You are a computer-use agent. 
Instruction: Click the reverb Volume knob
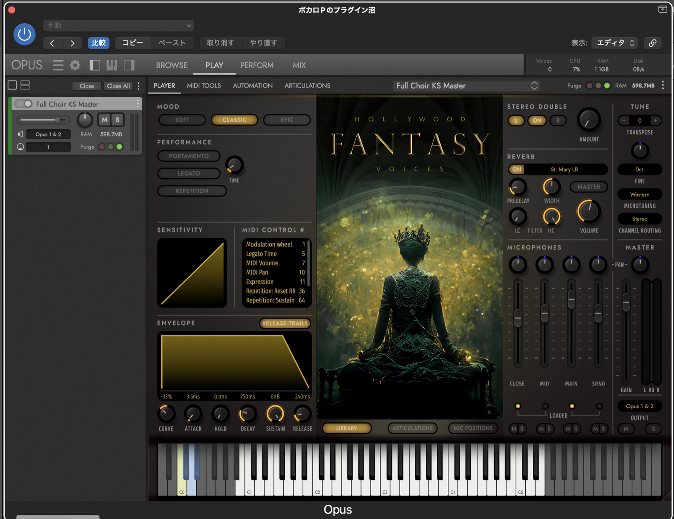(588, 211)
